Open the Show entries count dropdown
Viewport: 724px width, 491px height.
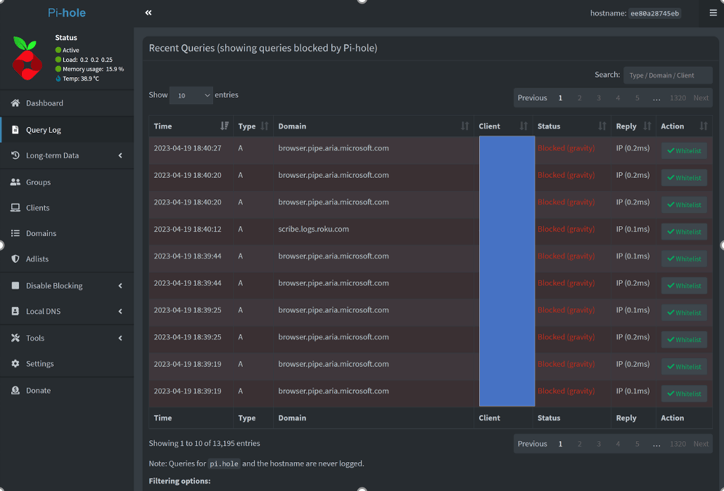pos(191,95)
